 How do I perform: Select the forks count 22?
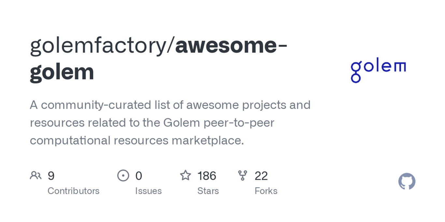click(x=261, y=176)
